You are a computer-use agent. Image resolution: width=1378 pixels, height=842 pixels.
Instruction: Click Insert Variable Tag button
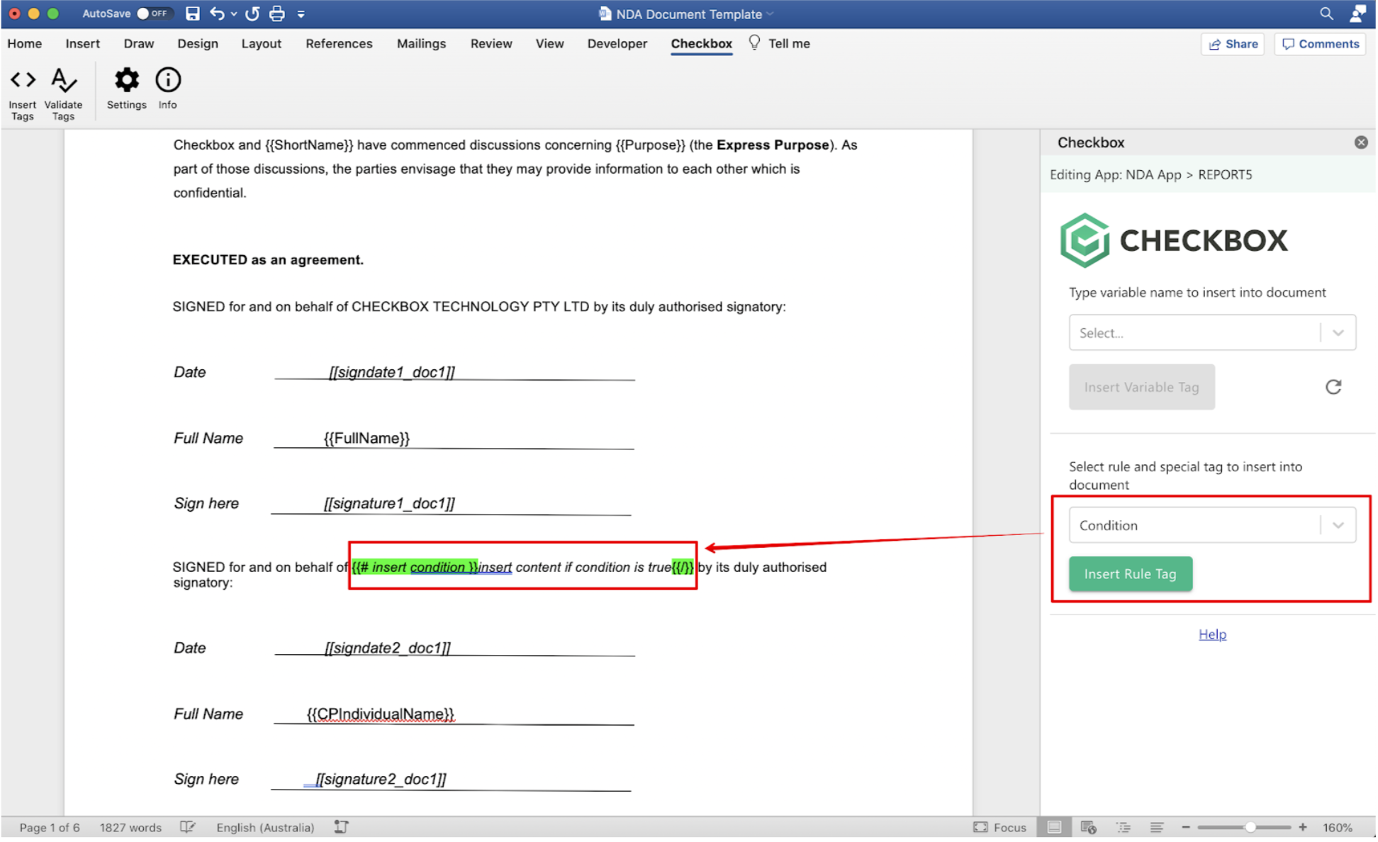click(x=1141, y=387)
